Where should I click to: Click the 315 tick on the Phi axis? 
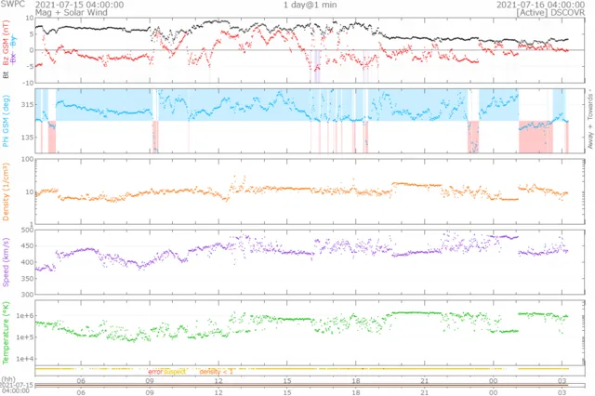[x=25, y=104]
